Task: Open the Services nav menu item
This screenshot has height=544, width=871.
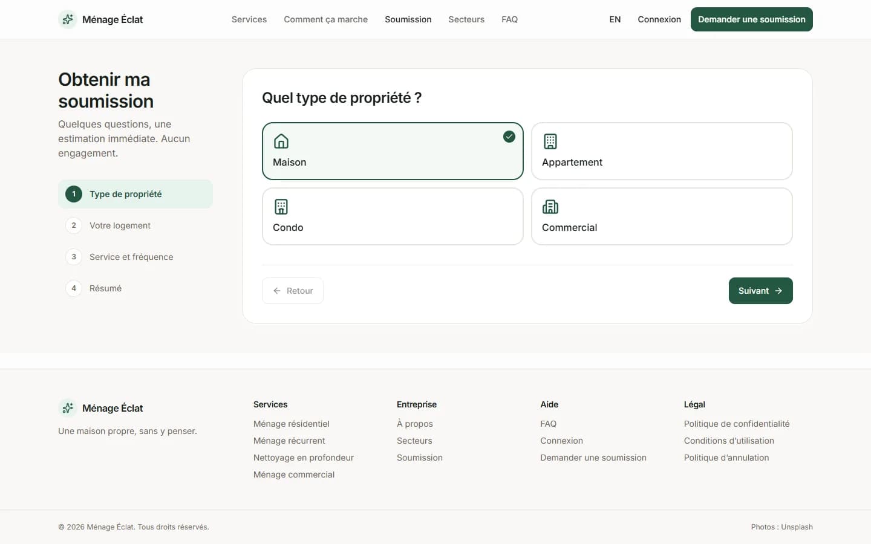Action: [249, 19]
